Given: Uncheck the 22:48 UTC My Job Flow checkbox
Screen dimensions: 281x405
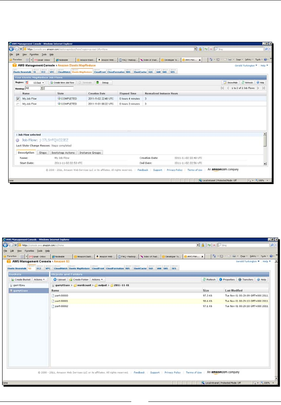Looking at the screenshot, I should (18, 99).
